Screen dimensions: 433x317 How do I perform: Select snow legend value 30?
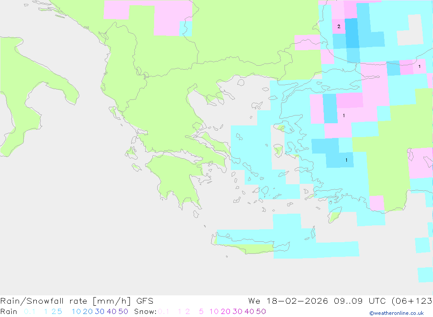[237, 311]
